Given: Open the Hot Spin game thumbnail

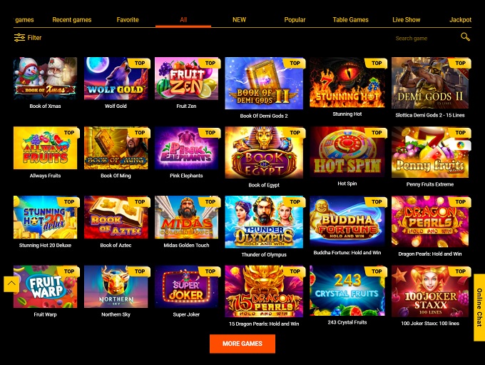Looking at the screenshot, I should point(347,151).
